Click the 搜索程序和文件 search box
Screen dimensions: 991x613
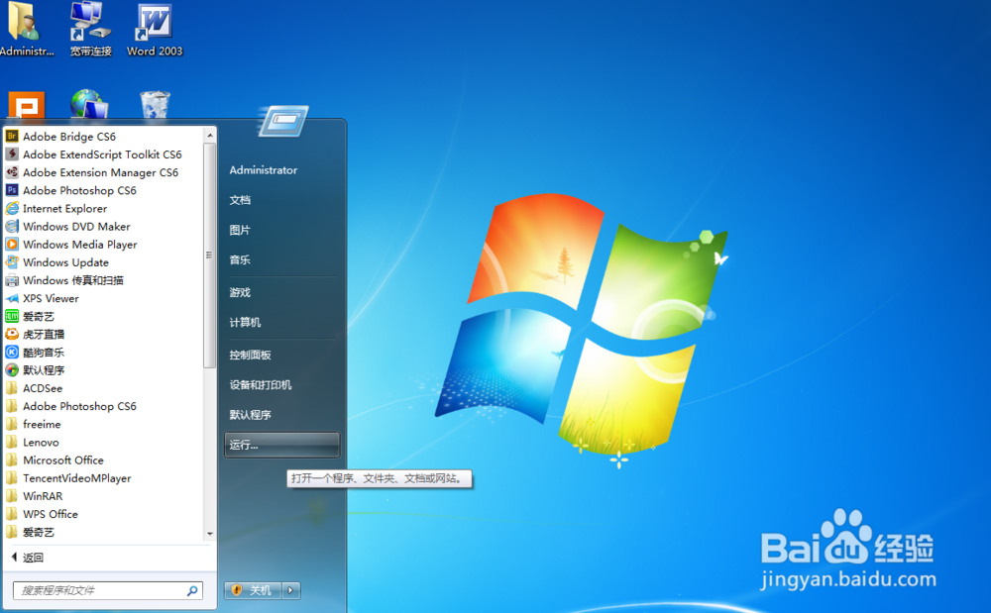pos(107,590)
